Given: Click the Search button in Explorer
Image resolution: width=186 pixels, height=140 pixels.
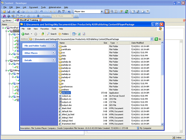Looking at the screenshot, I should [x=52, y=34].
